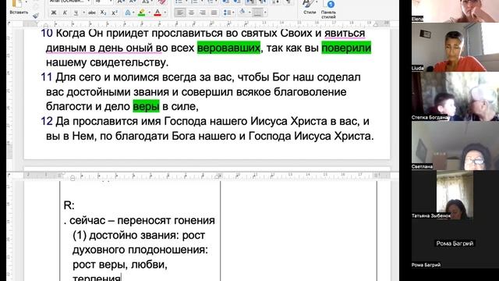Select Степка Богдана video thumbnail
Viewport: 499px width, 281px height.
(x=455, y=97)
